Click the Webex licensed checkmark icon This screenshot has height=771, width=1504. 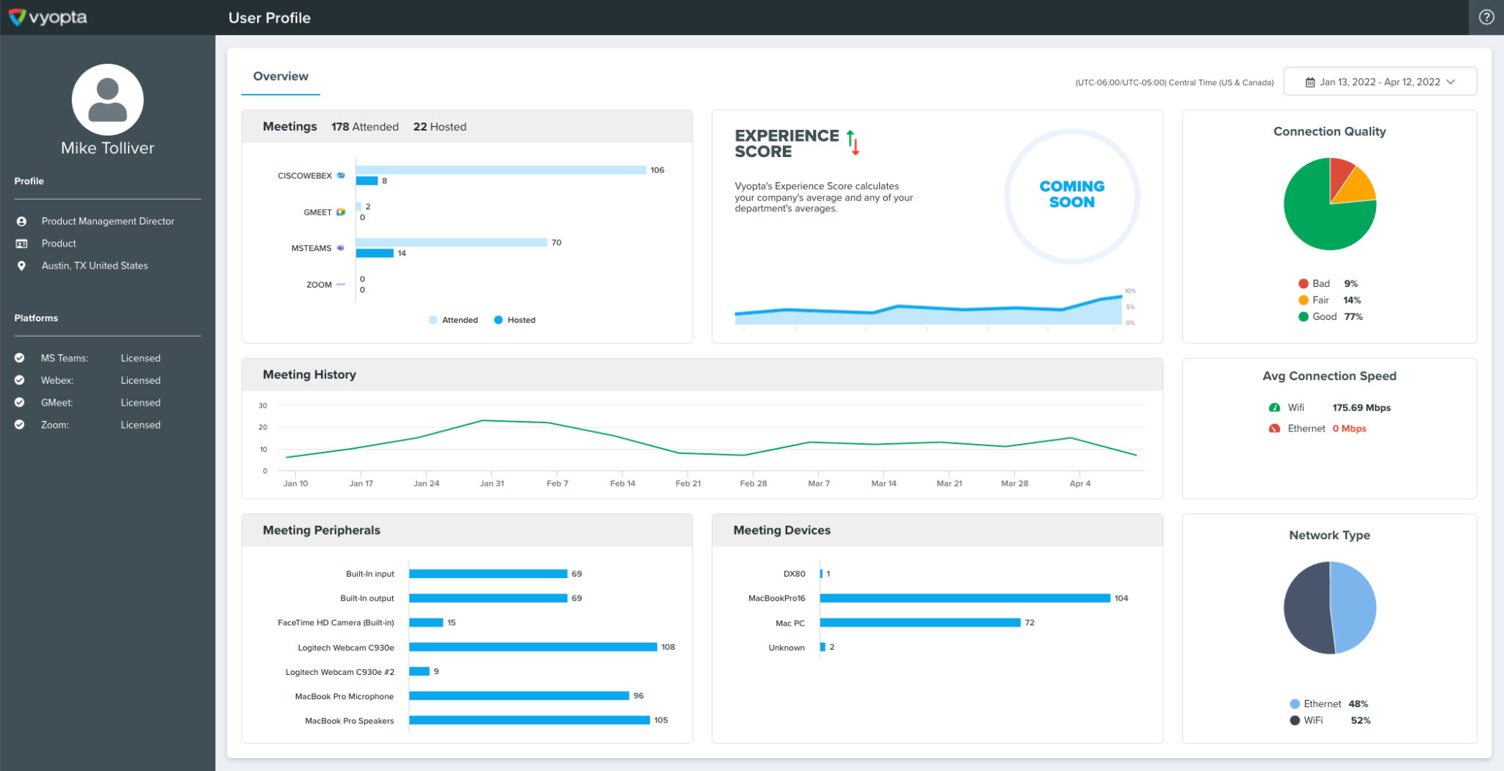pyautogui.click(x=20, y=380)
